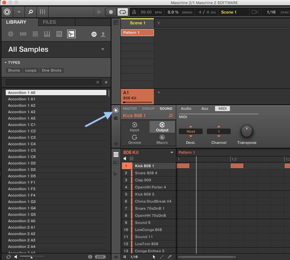Open the All Samples dropdown
This screenshot has width=290, height=260.
(103, 49)
